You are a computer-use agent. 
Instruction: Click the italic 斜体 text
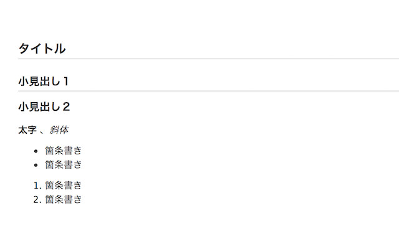click(x=59, y=130)
